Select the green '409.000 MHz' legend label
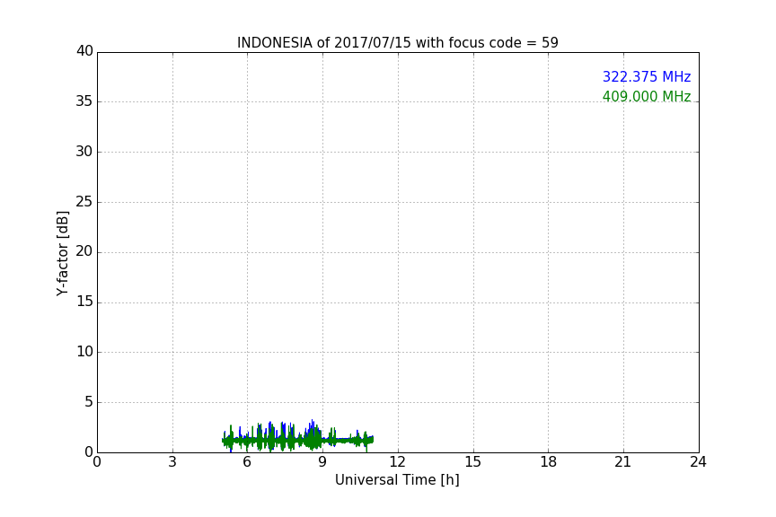The height and width of the screenshot is (517, 776). (x=647, y=96)
